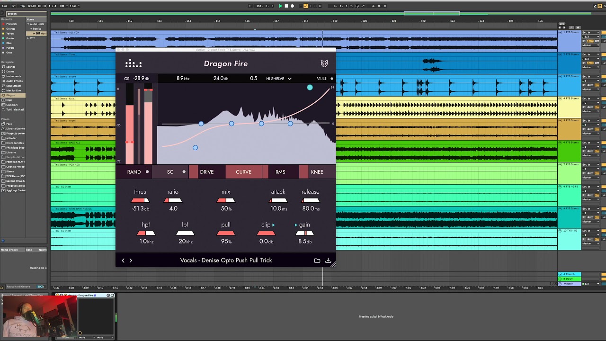
Task: Start playback with the green play button
Action: click(x=280, y=6)
